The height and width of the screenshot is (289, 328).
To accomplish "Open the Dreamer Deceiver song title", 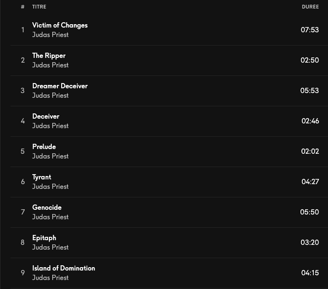I will [60, 86].
